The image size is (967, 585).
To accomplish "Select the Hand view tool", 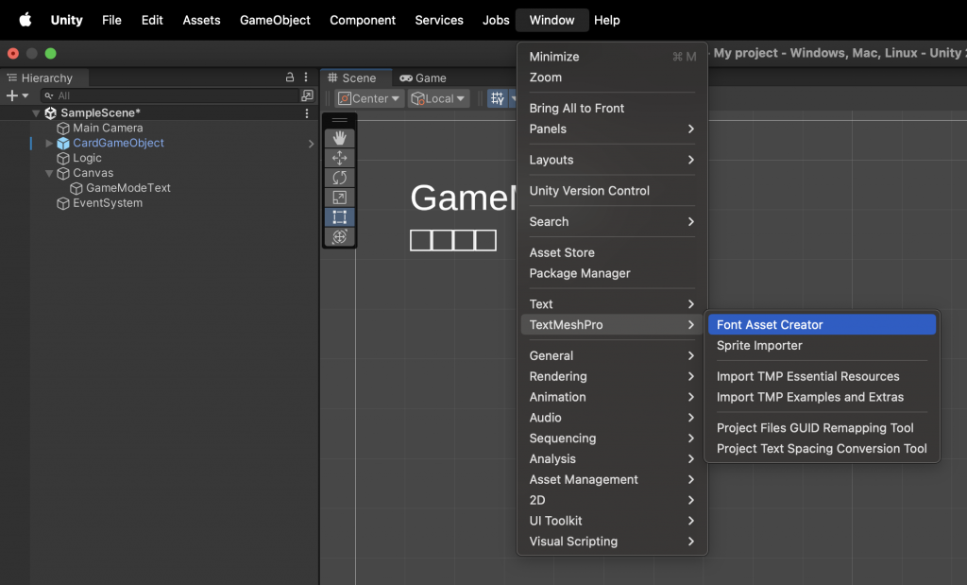I will pos(339,138).
